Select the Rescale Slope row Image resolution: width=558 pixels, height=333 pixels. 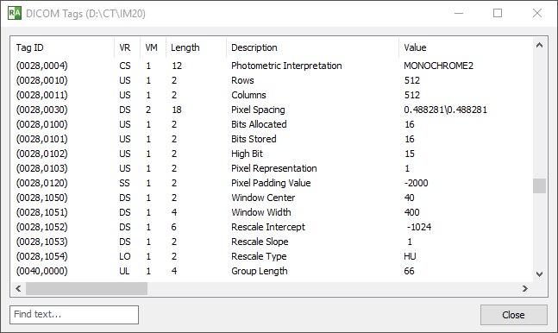click(272, 242)
